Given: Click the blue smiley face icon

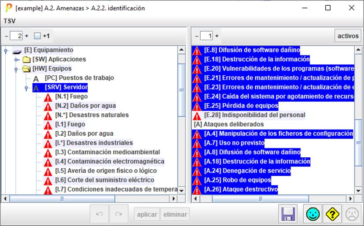Looking at the screenshot, I should click(x=313, y=215).
